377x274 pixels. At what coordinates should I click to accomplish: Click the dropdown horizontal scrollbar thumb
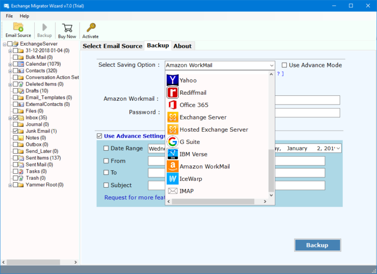tap(213, 201)
